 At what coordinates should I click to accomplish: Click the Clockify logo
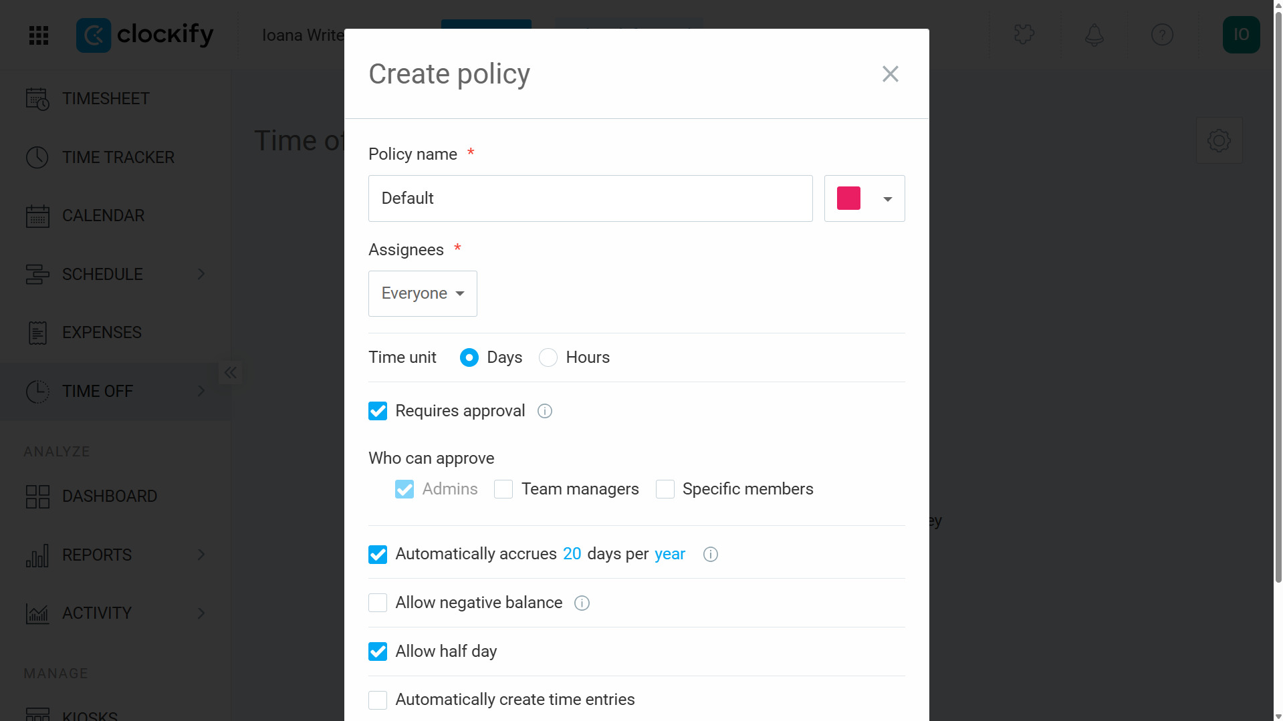(145, 35)
